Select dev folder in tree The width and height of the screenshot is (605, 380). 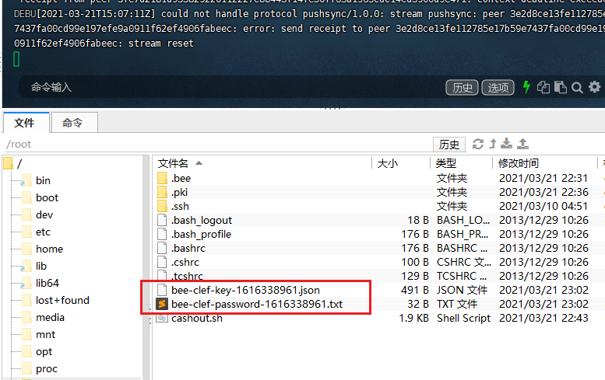44,214
